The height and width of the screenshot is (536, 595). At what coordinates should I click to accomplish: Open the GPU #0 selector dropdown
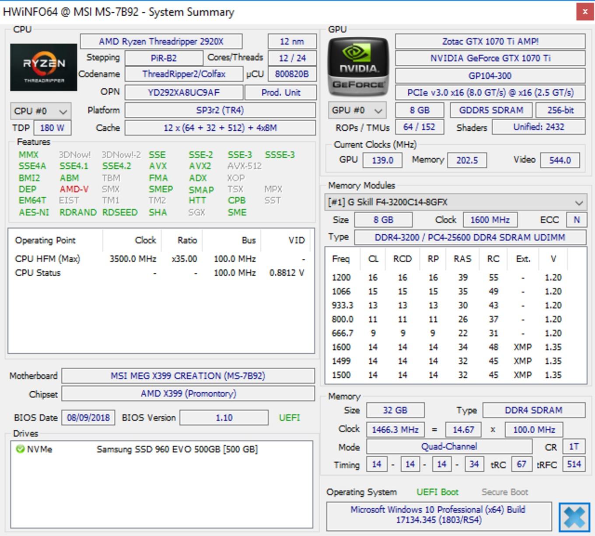click(357, 110)
